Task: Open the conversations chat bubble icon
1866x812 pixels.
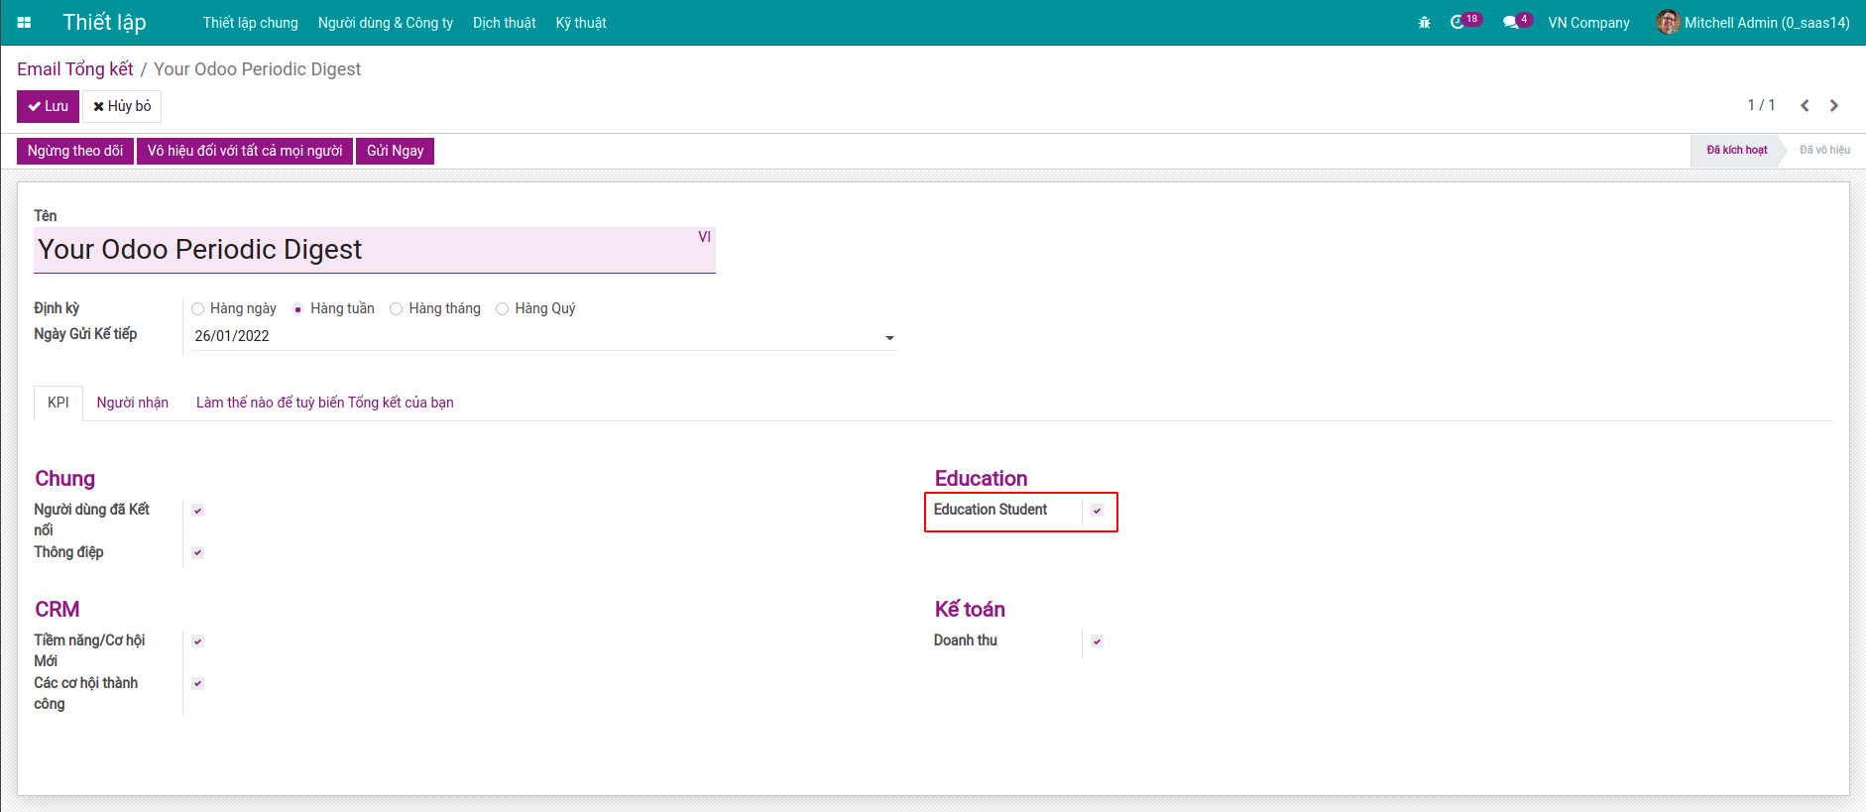Action: pos(1510,22)
